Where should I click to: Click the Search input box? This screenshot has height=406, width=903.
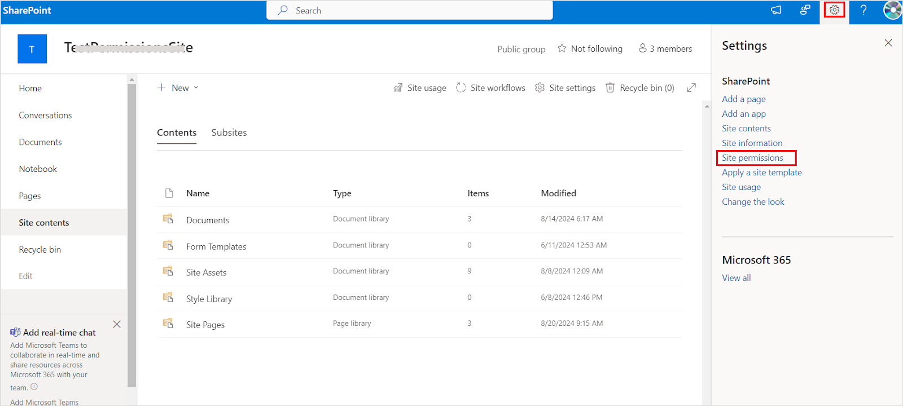pos(409,10)
